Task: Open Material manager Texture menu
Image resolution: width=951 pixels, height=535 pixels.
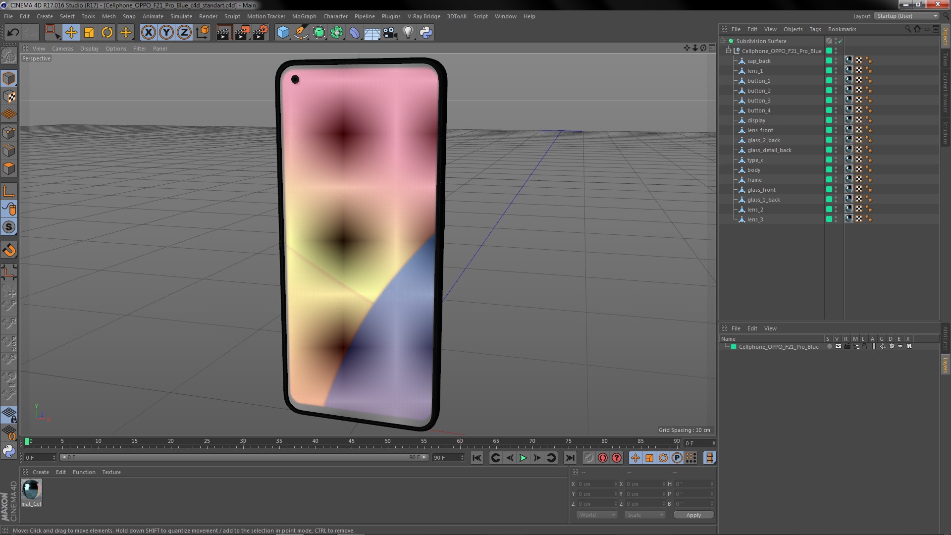Action: point(111,472)
